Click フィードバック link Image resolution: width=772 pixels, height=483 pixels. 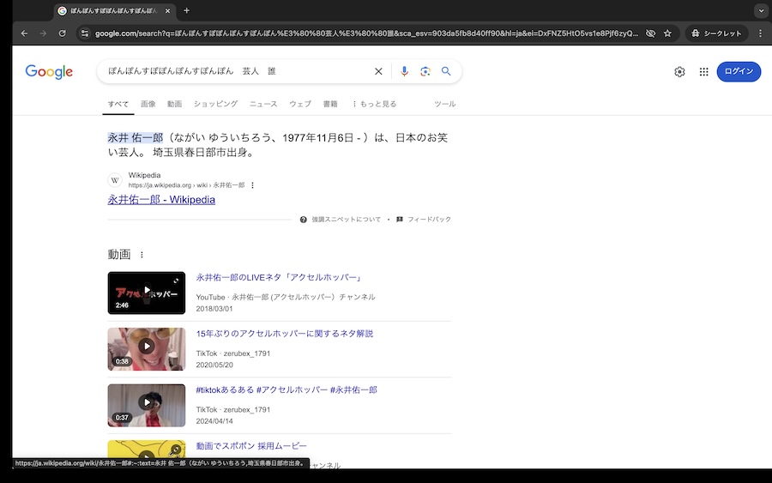tap(430, 219)
